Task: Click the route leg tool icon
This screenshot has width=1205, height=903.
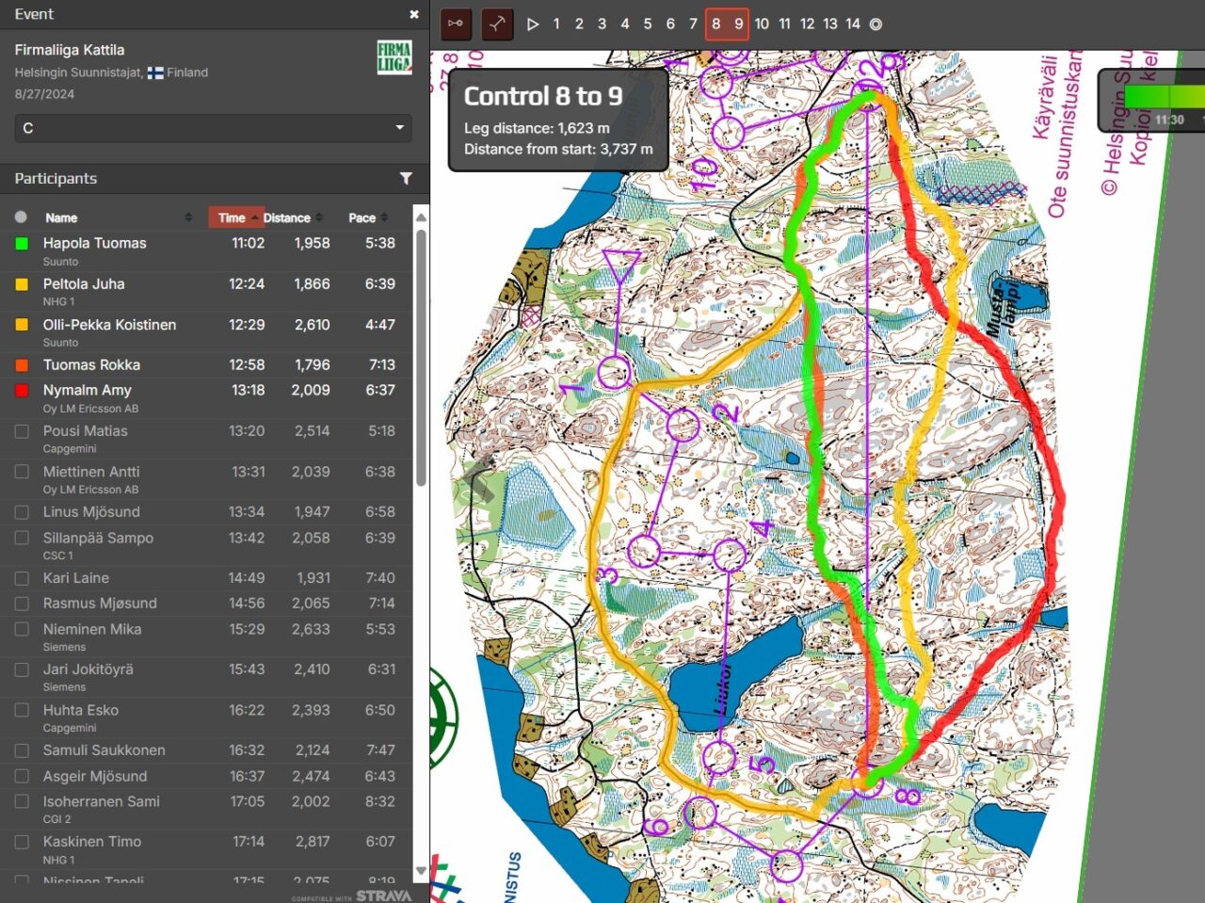Action: coord(497,24)
